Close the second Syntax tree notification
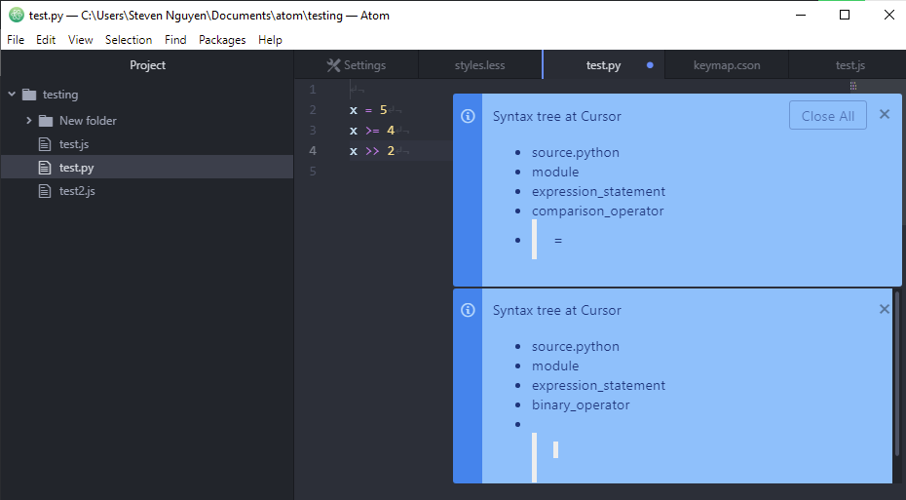The height and width of the screenshot is (500, 906). coord(884,309)
